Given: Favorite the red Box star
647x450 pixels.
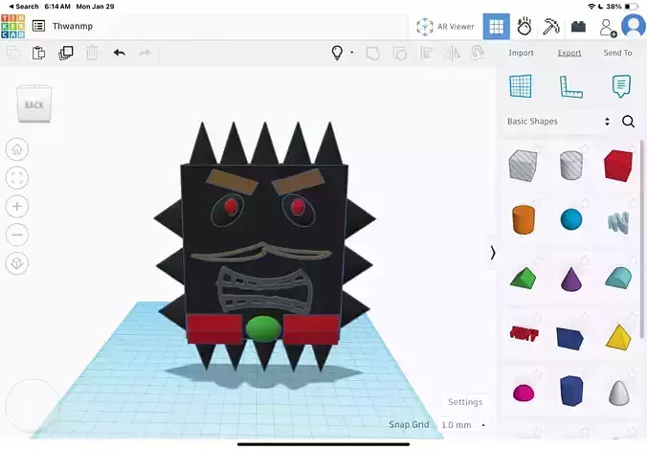Looking at the screenshot, I should point(633,147).
